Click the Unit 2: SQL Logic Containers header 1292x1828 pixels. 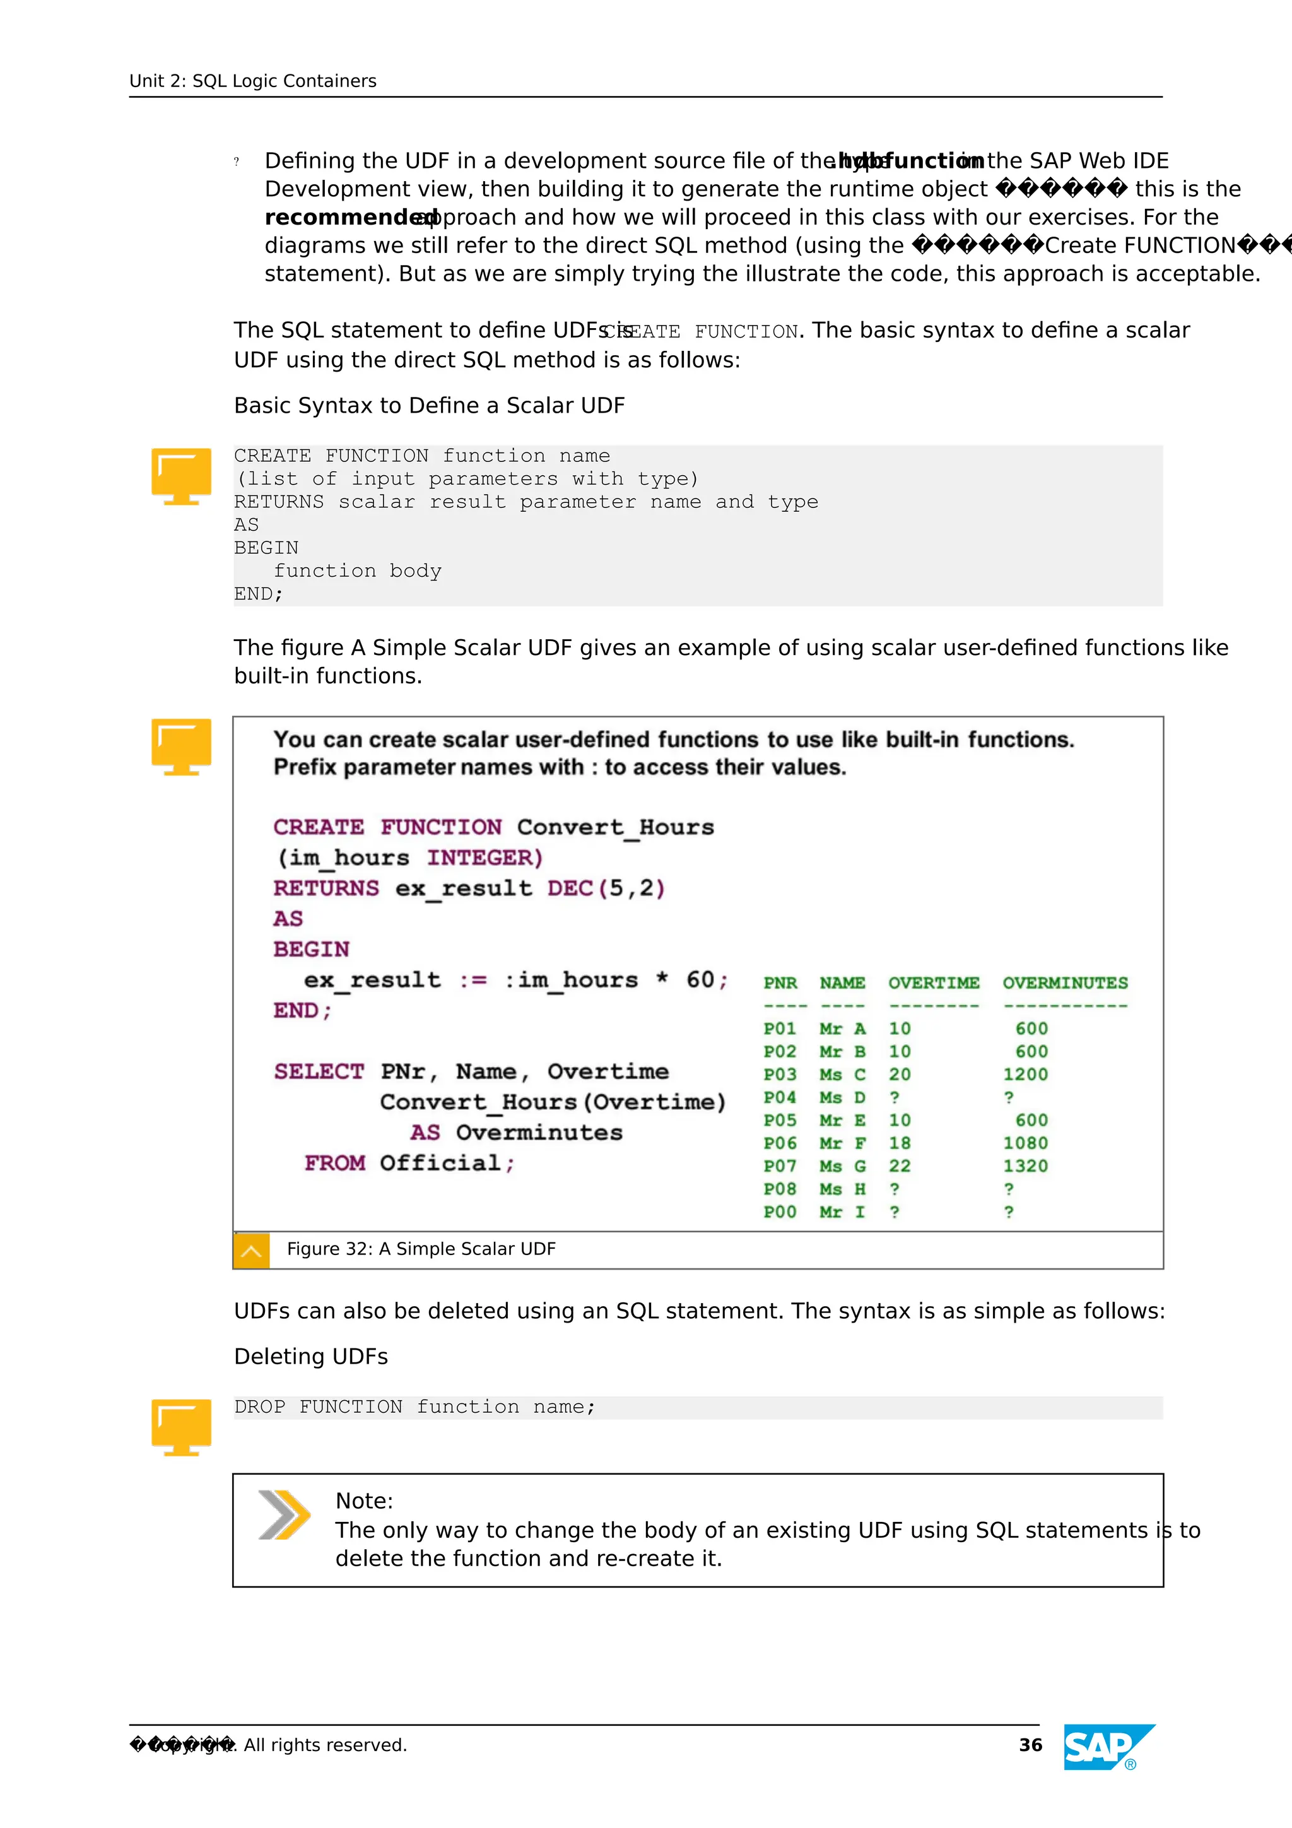pos(252,81)
